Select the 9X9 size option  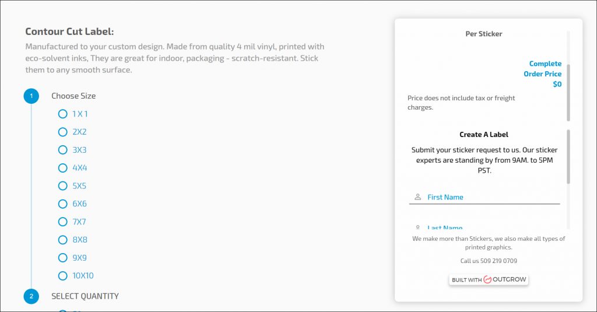63,258
